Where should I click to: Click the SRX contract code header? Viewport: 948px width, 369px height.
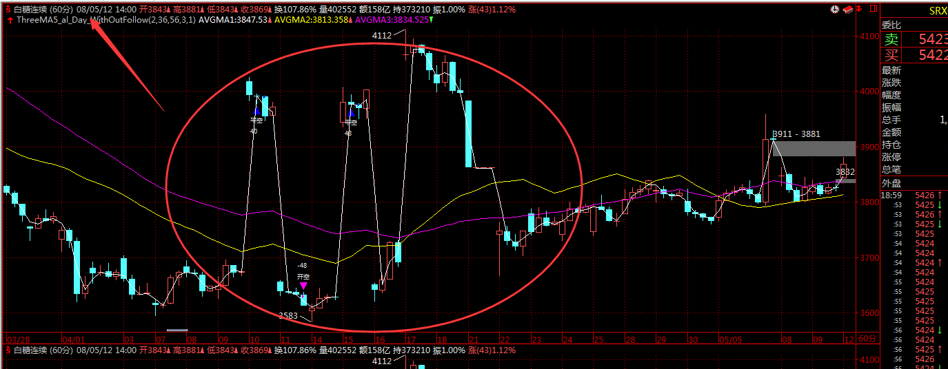coord(938,11)
